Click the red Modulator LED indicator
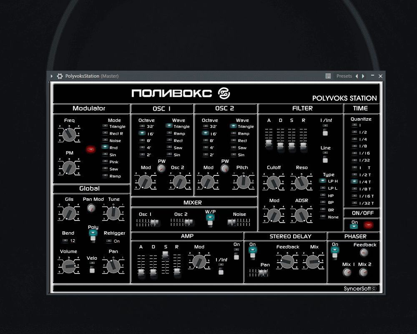The height and width of the screenshot is (334, 417). [x=90, y=149]
